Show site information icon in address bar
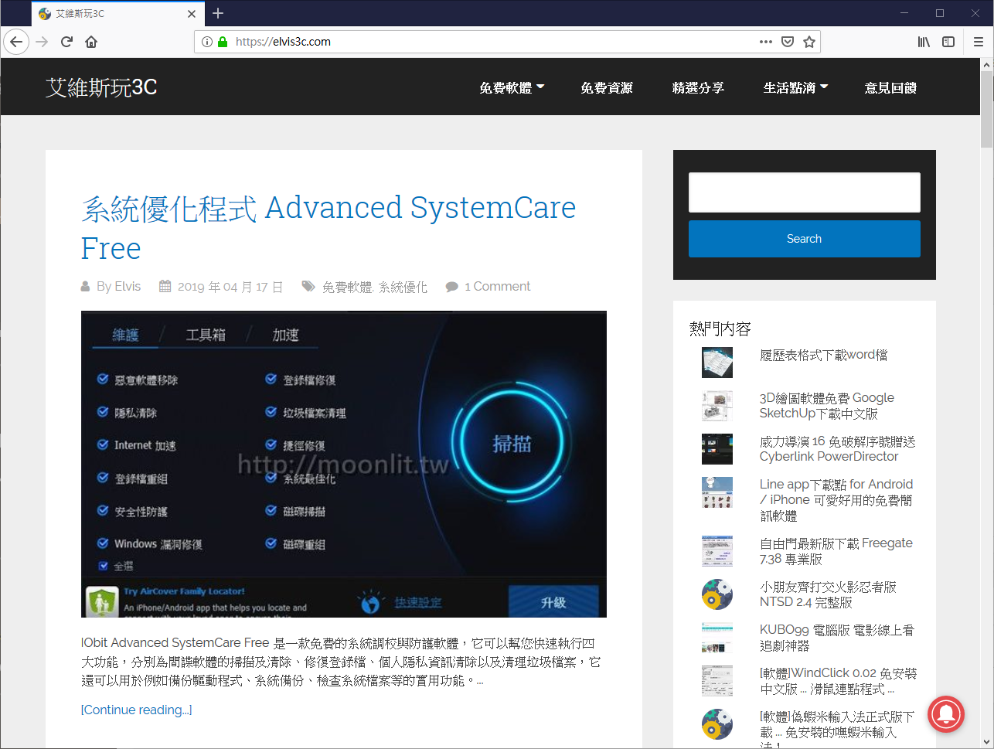The width and height of the screenshot is (994, 749). click(x=207, y=42)
